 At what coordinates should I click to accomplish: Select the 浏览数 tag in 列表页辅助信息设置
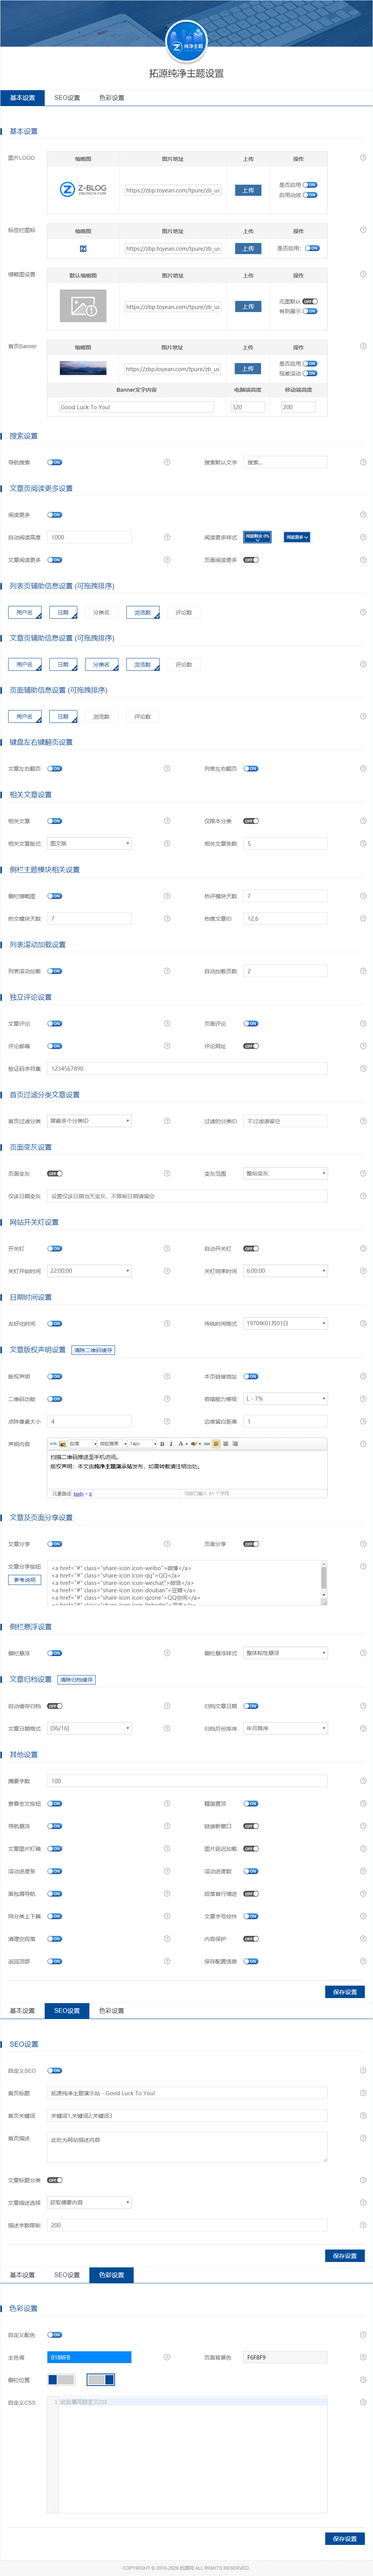143,612
